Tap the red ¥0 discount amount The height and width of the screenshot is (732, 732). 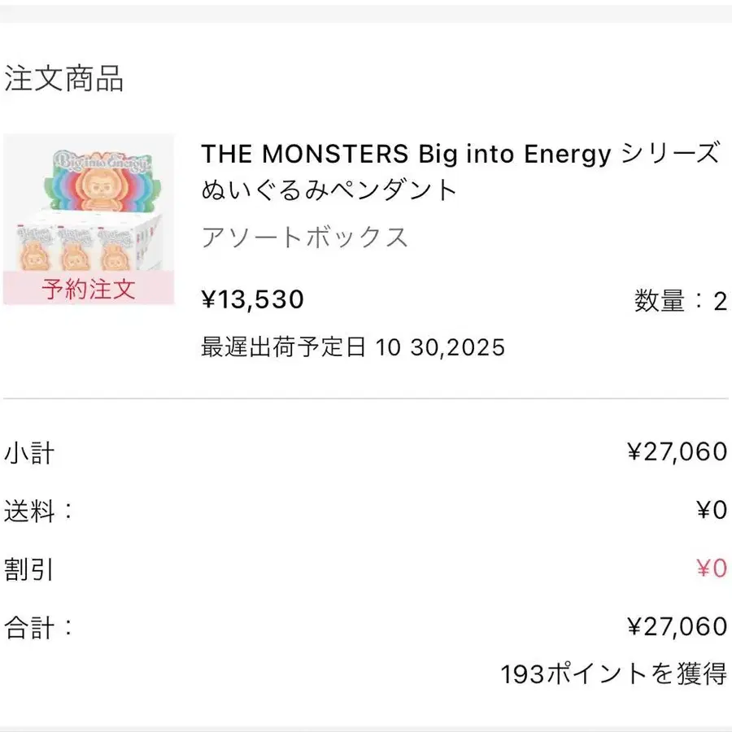coord(711,569)
